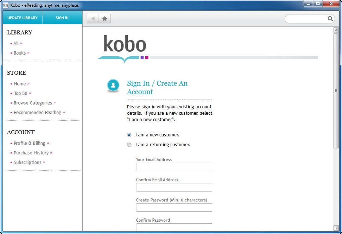Open the Top 50 store list
The width and height of the screenshot is (342, 234).
[20, 93]
